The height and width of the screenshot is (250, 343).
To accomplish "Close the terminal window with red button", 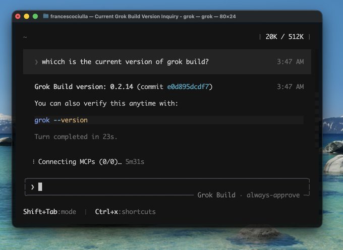I will (x=18, y=17).
